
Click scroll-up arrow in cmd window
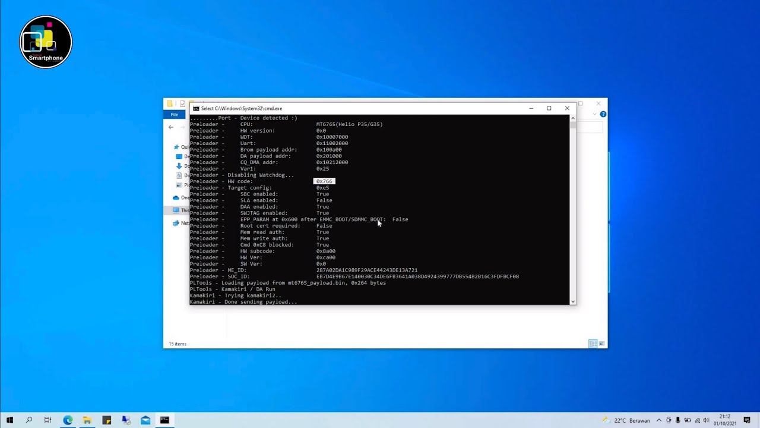[572, 118]
